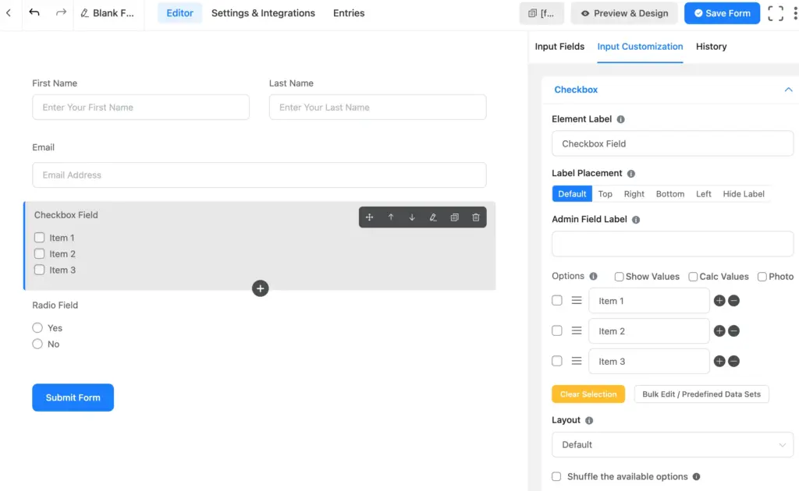Check the Show Values option
This screenshot has width=799, height=491.
click(619, 277)
